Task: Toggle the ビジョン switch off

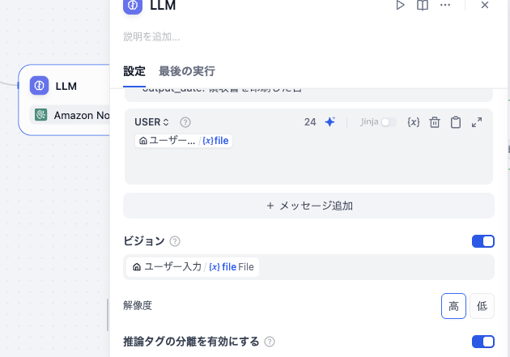Action: coord(483,241)
